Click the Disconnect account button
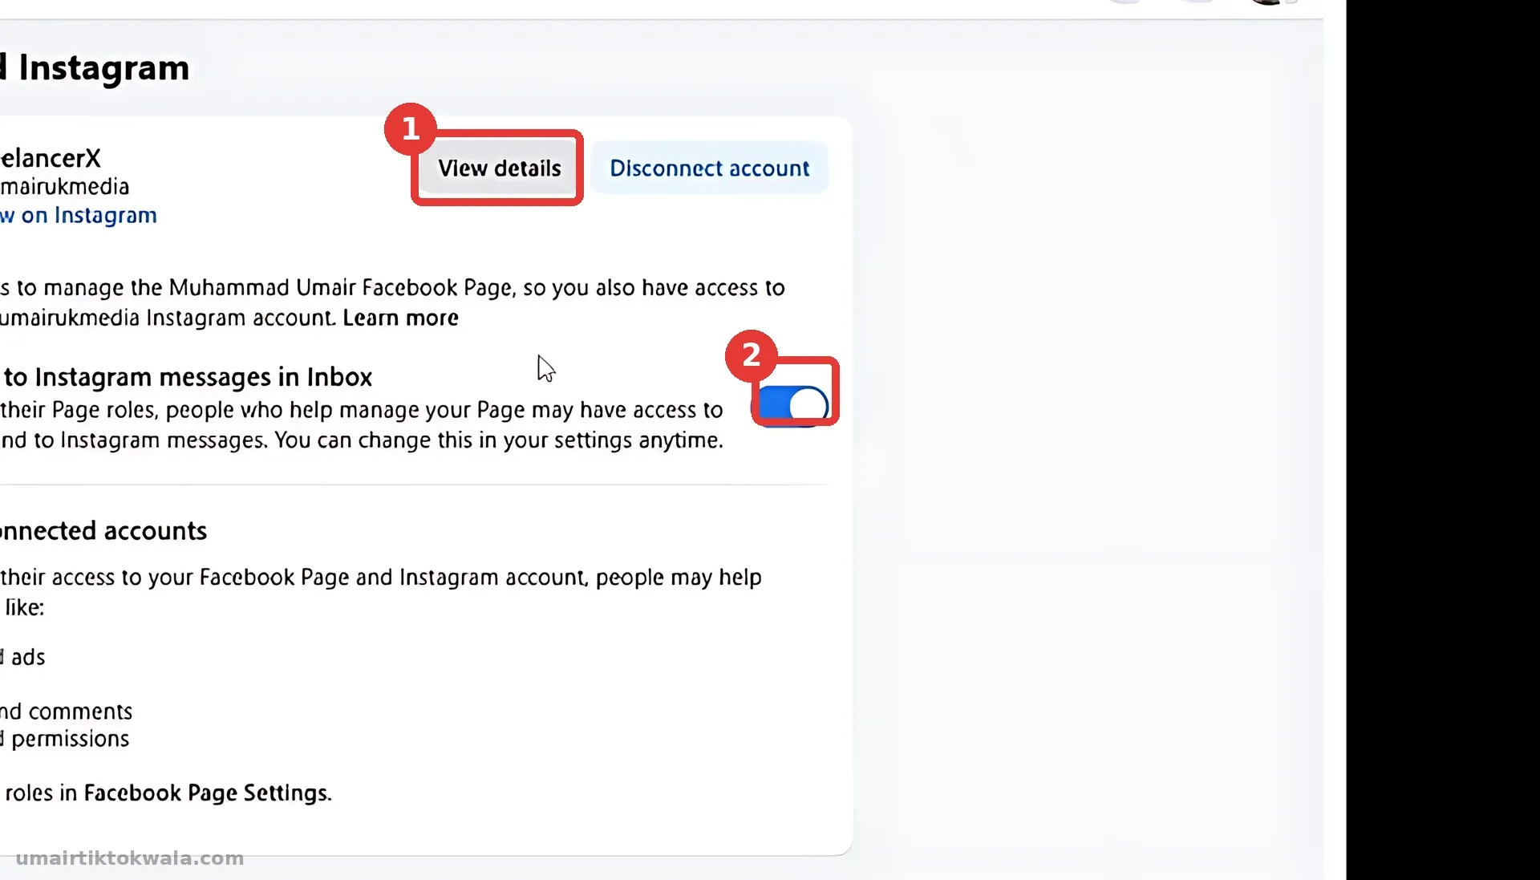This screenshot has height=880, width=1540. 709,168
